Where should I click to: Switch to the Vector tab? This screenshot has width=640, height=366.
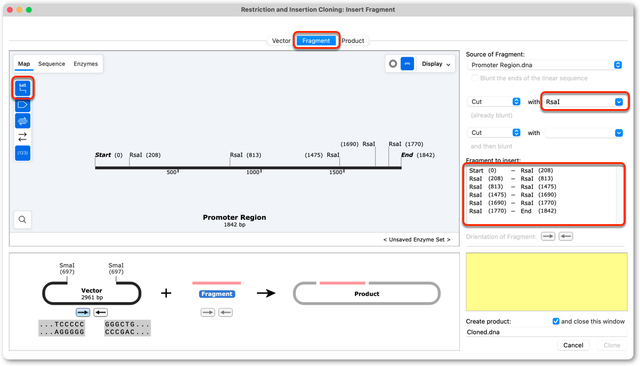(281, 41)
